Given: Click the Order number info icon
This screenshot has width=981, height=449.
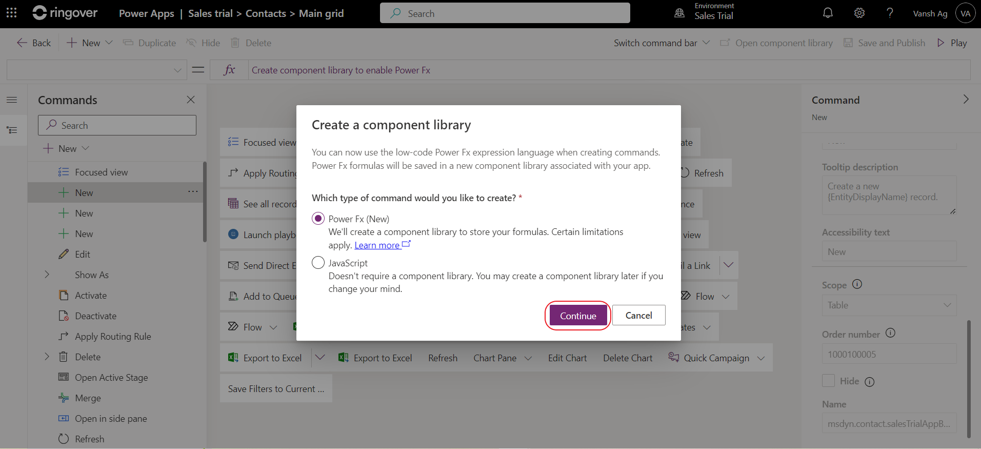Looking at the screenshot, I should coord(890,333).
